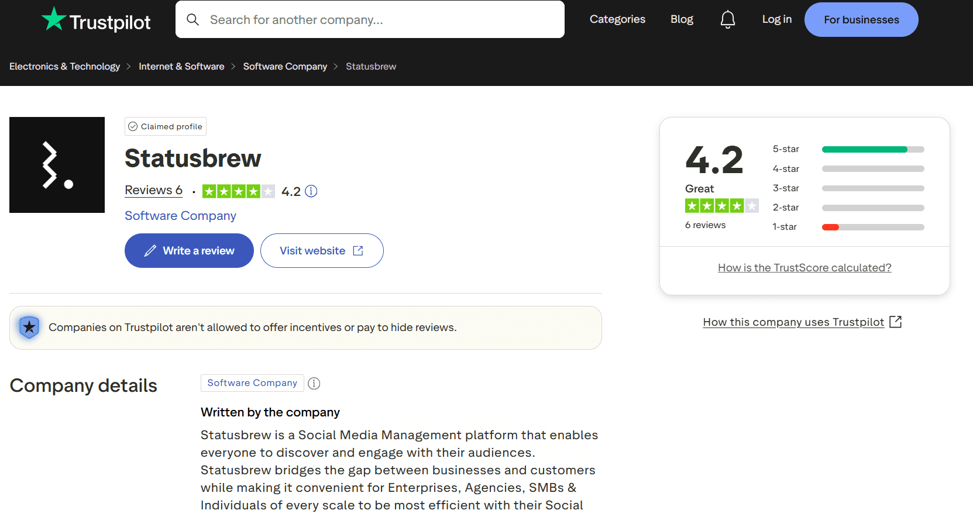Open Internet & Software breadcrumb
The width and height of the screenshot is (973, 517).
coord(181,66)
